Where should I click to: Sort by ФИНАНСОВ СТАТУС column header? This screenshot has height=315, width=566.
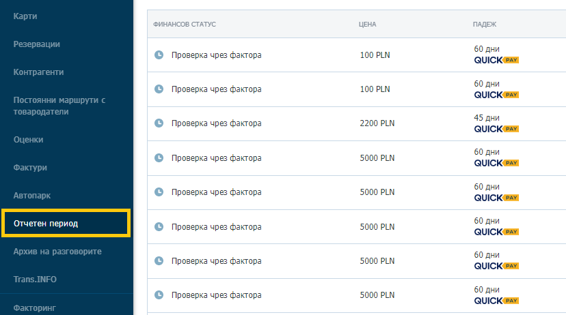point(185,24)
